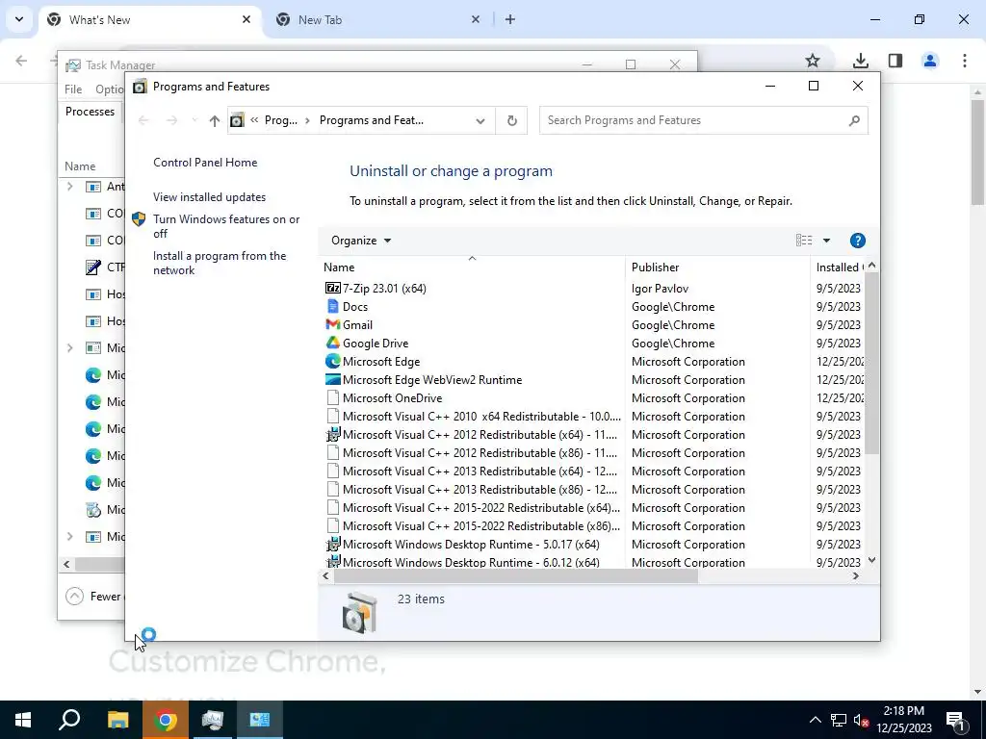Click the search magnifier in Programs and Features
Screen dimensions: 986x739
point(854,120)
